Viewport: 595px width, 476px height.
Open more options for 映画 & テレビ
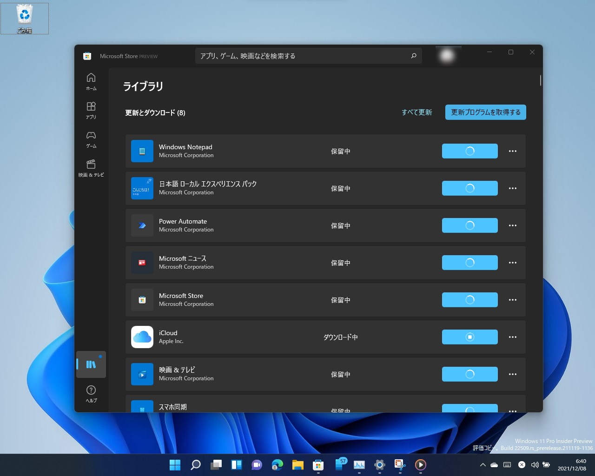[513, 374]
